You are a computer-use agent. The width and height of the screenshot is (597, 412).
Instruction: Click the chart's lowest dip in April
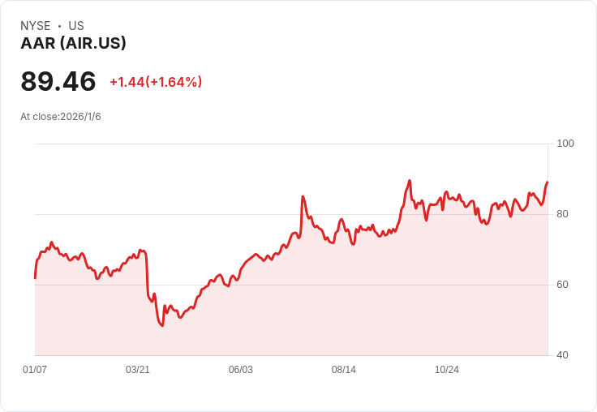pos(162,325)
